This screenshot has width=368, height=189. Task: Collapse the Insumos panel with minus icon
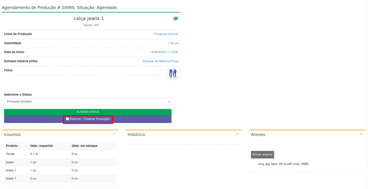click(x=114, y=134)
